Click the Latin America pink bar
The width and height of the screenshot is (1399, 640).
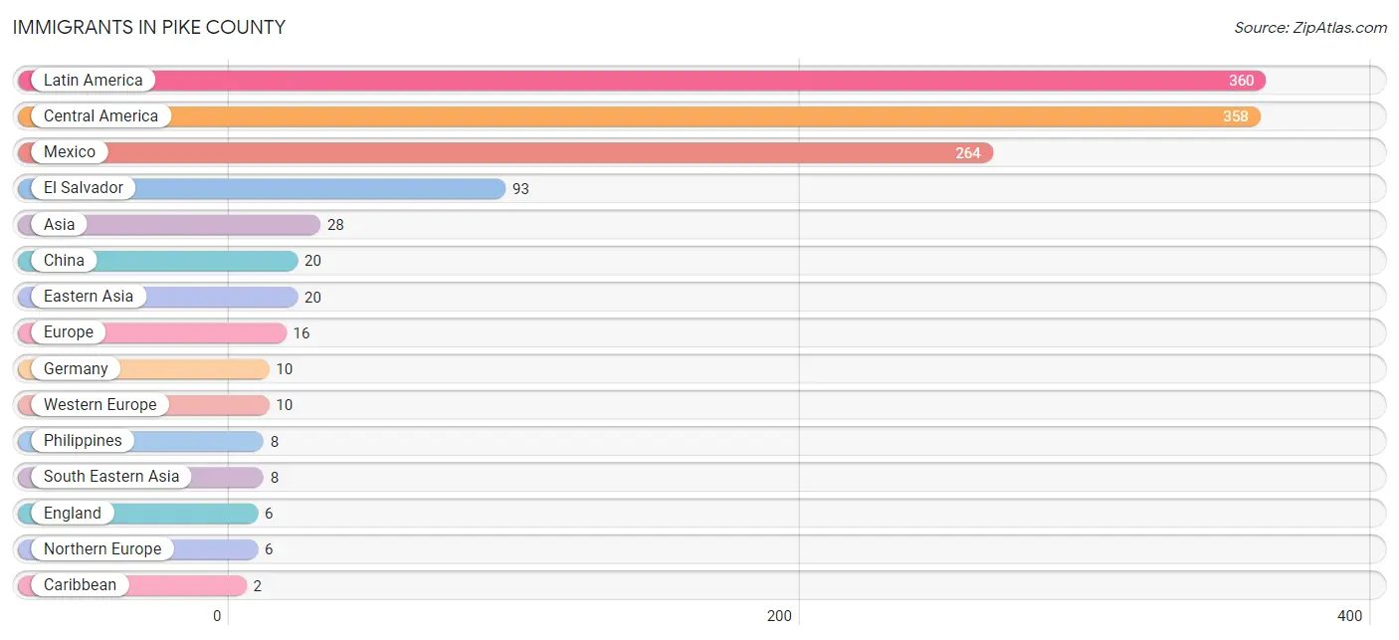point(642,81)
